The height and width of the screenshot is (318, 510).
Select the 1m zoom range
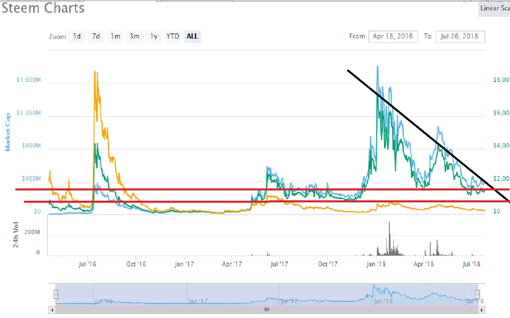(116, 37)
